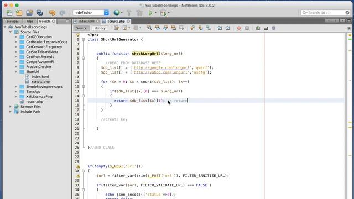Select the GoogleFaviconAPI folder
354x199 pixels.
point(40,62)
